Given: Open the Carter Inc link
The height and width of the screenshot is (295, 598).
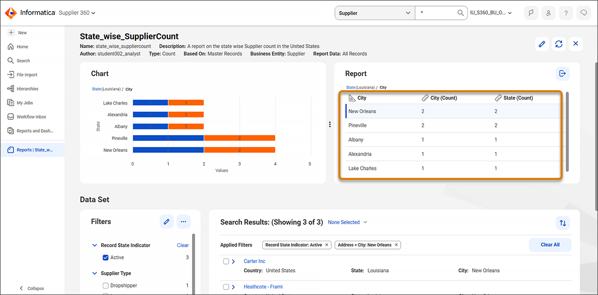Looking at the screenshot, I should tap(254, 261).
